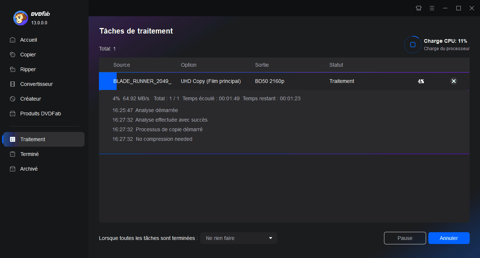Click the 'UHD Copy (Film principal)' cell
Viewport: 480px width, 258px height.
pos(211,81)
